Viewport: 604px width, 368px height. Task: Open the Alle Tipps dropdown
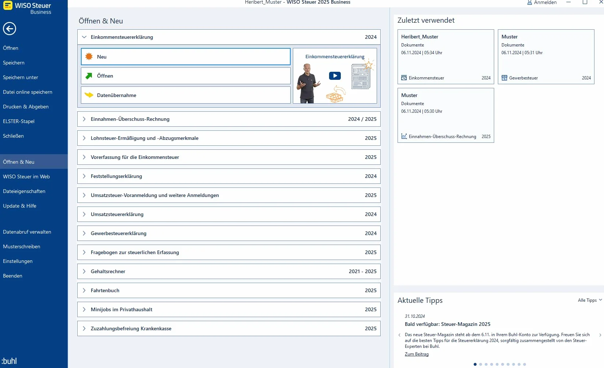coord(590,300)
